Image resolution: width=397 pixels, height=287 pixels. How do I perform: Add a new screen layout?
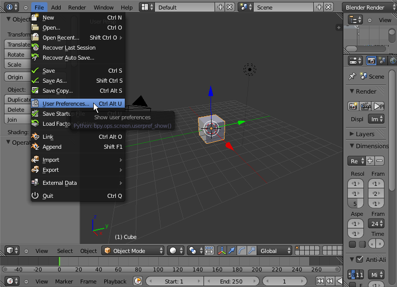tap(220, 7)
